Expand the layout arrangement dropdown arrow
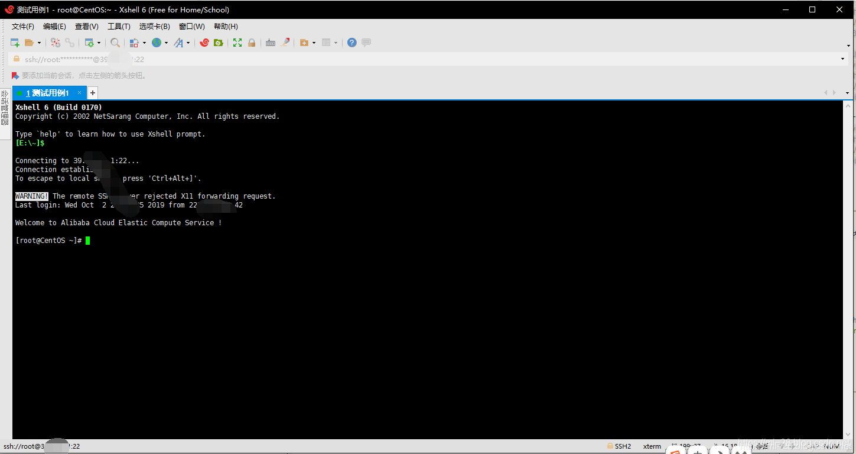This screenshot has height=454, width=856. click(336, 43)
